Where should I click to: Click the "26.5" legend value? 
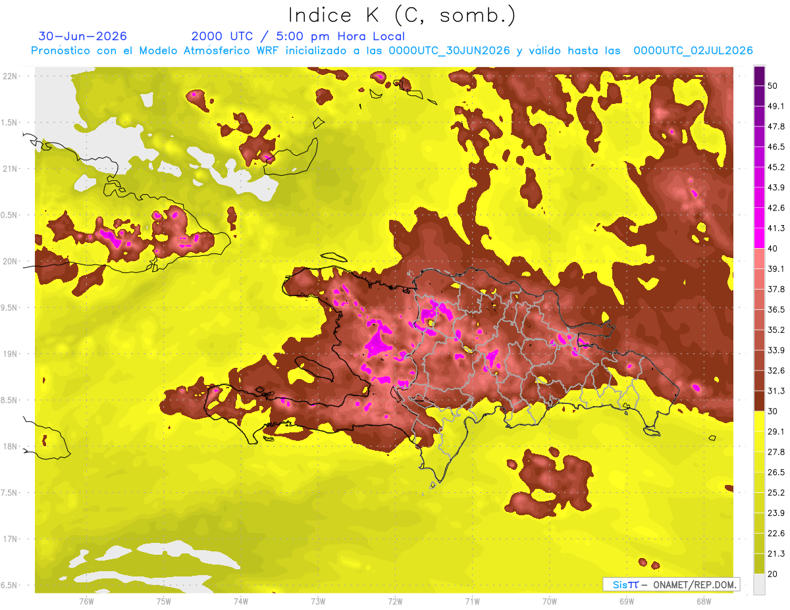pos(777,472)
